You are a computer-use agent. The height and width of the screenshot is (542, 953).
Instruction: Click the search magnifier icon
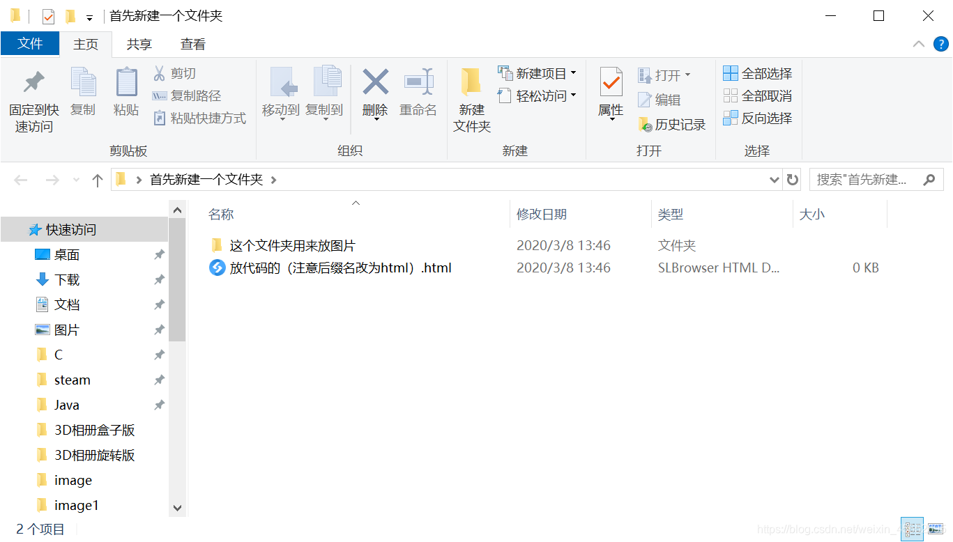[x=929, y=180]
